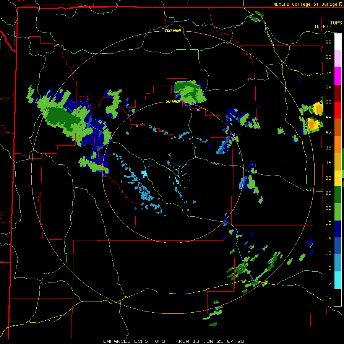Image resolution: width=344 pixels, height=344 pixels.
Task: Click the 66 value on the legend
Action: click(328, 42)
